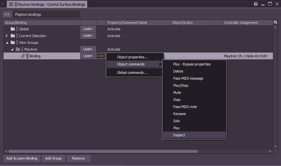The height and width of the screenshot is (166, 281).
Task: Click the scroll left arrow
Action: (6, 151)
